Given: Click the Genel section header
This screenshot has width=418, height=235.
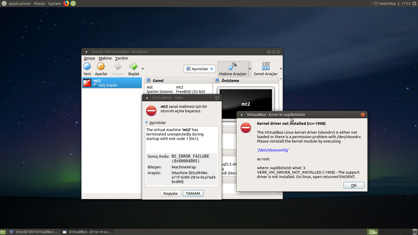Looking at the screenshot, I should (178, 81).
